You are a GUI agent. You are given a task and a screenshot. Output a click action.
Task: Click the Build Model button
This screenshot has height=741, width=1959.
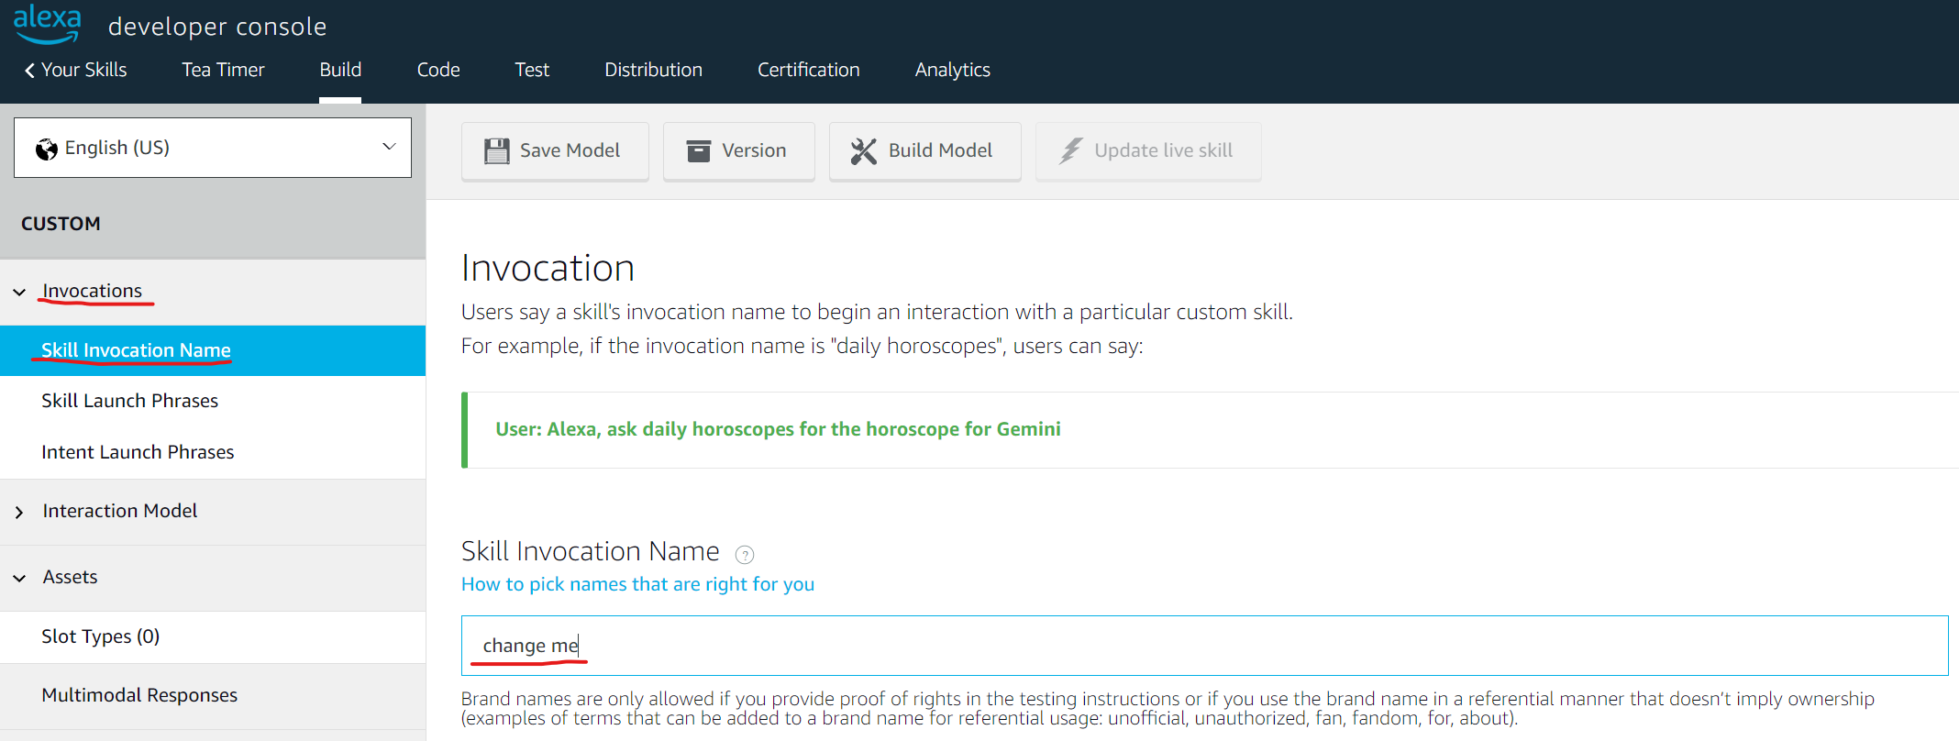tap(924, 151)
